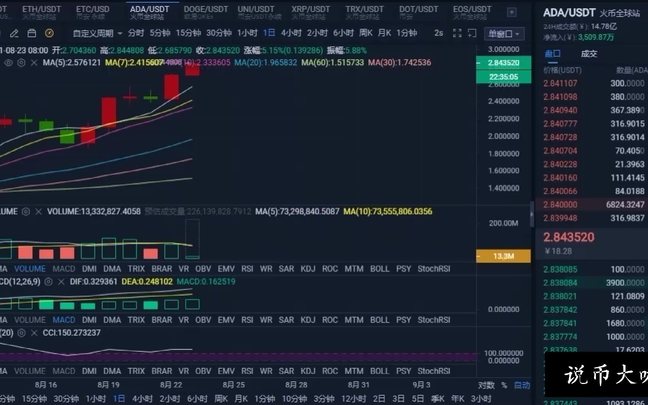The width and height of the screenshot is (648, 405).
Task: Select 4小时 timeframe in top toolbar
Action: [x=291, y=33]
